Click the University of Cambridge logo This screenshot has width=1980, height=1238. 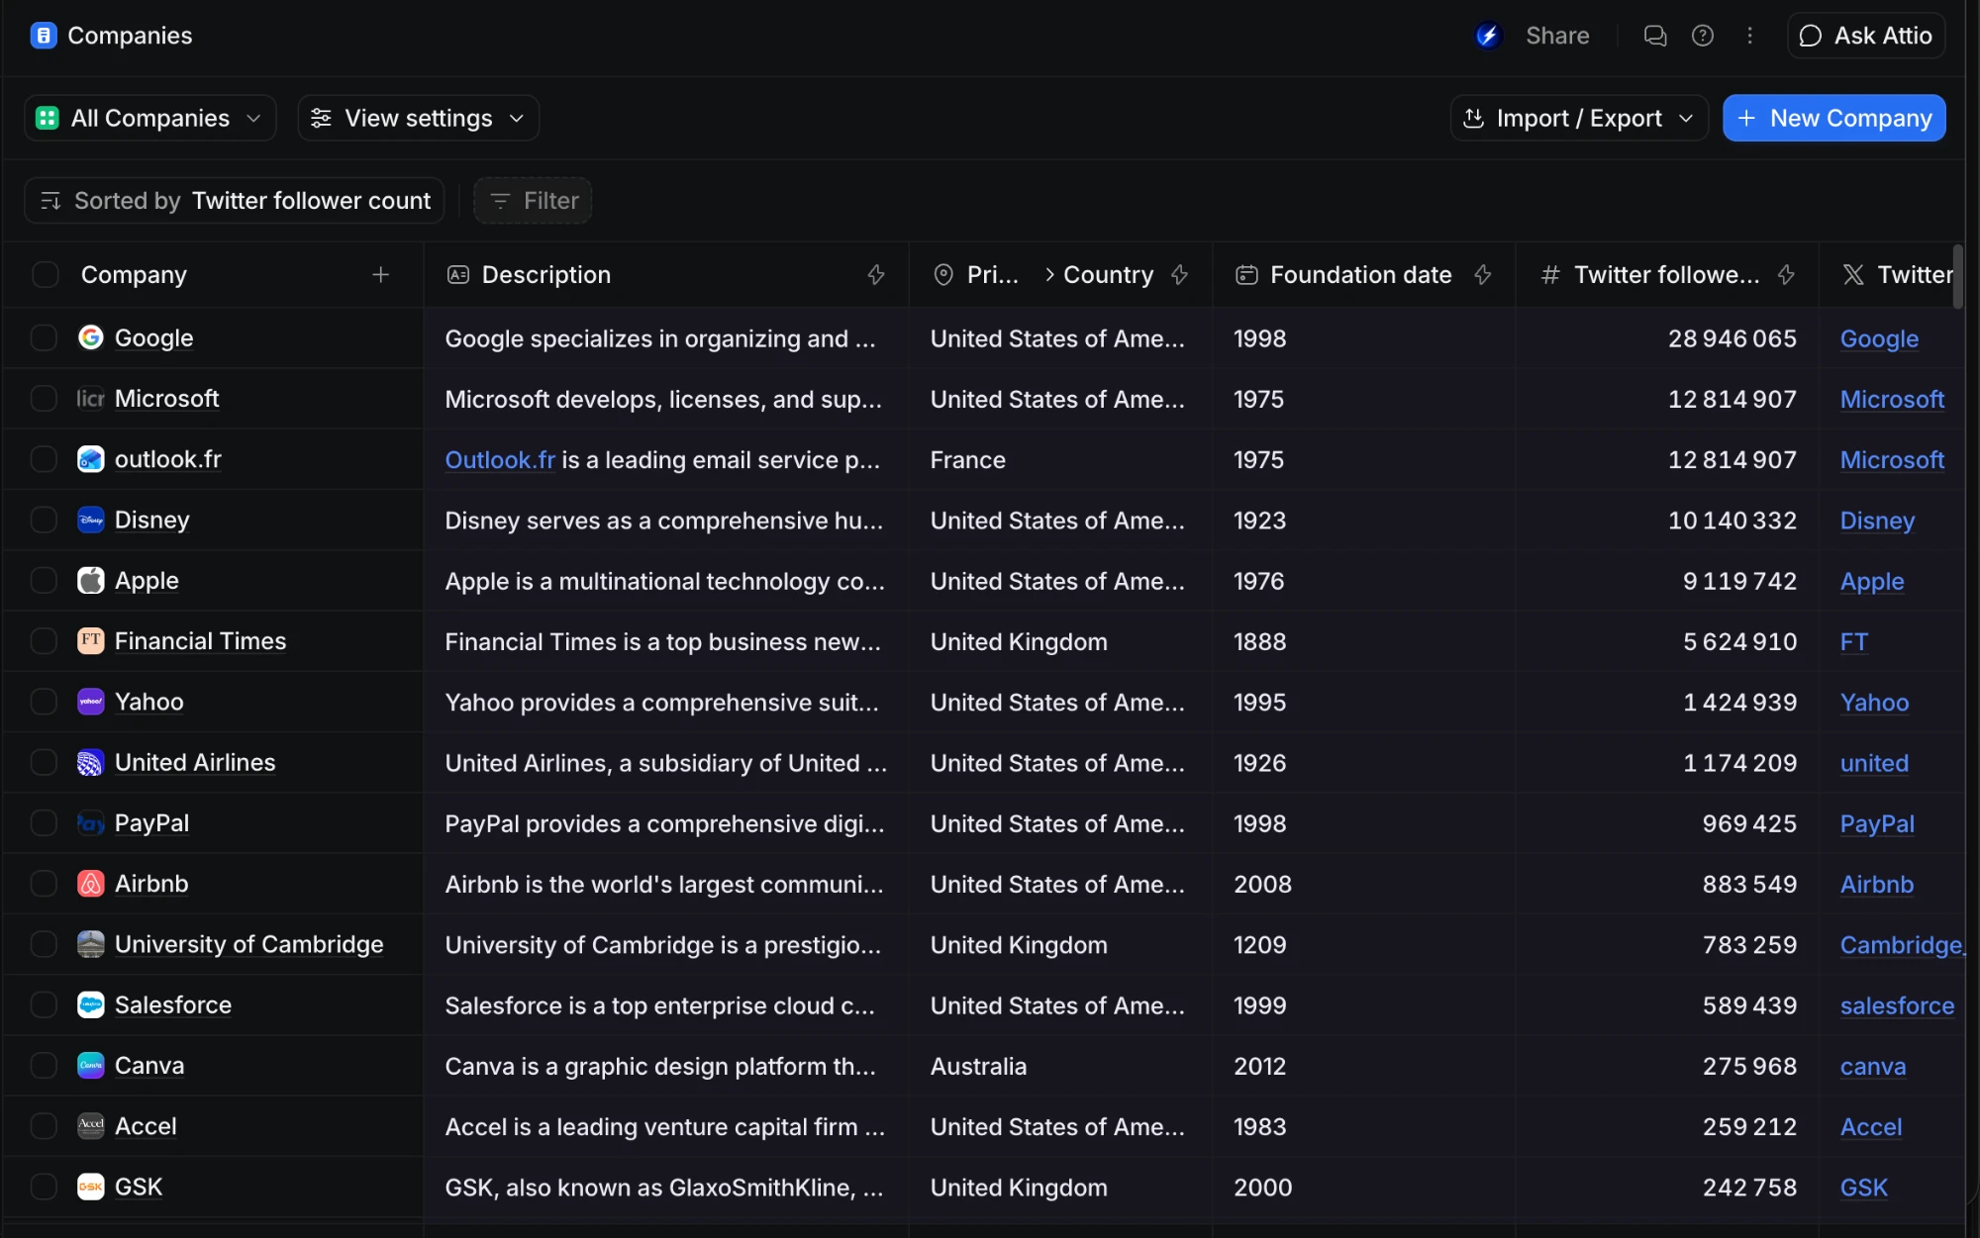point(91,944)
